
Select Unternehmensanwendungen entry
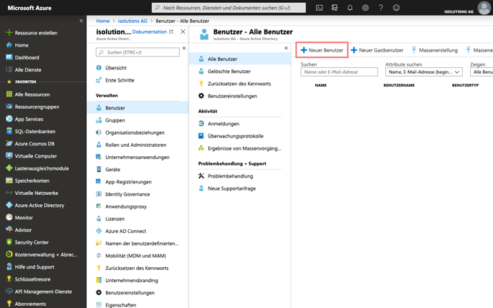(x=138, y=157)
